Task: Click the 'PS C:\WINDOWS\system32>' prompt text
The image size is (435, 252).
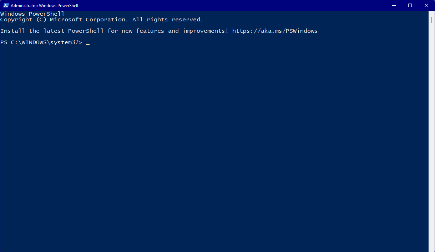Action: 41,43
